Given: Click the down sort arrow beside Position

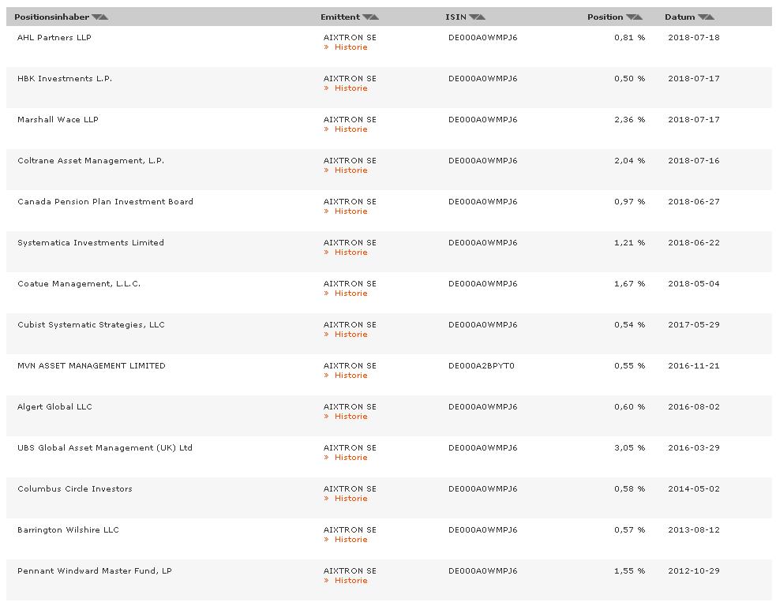Looking at the screenshot, I should pos(631,17).
